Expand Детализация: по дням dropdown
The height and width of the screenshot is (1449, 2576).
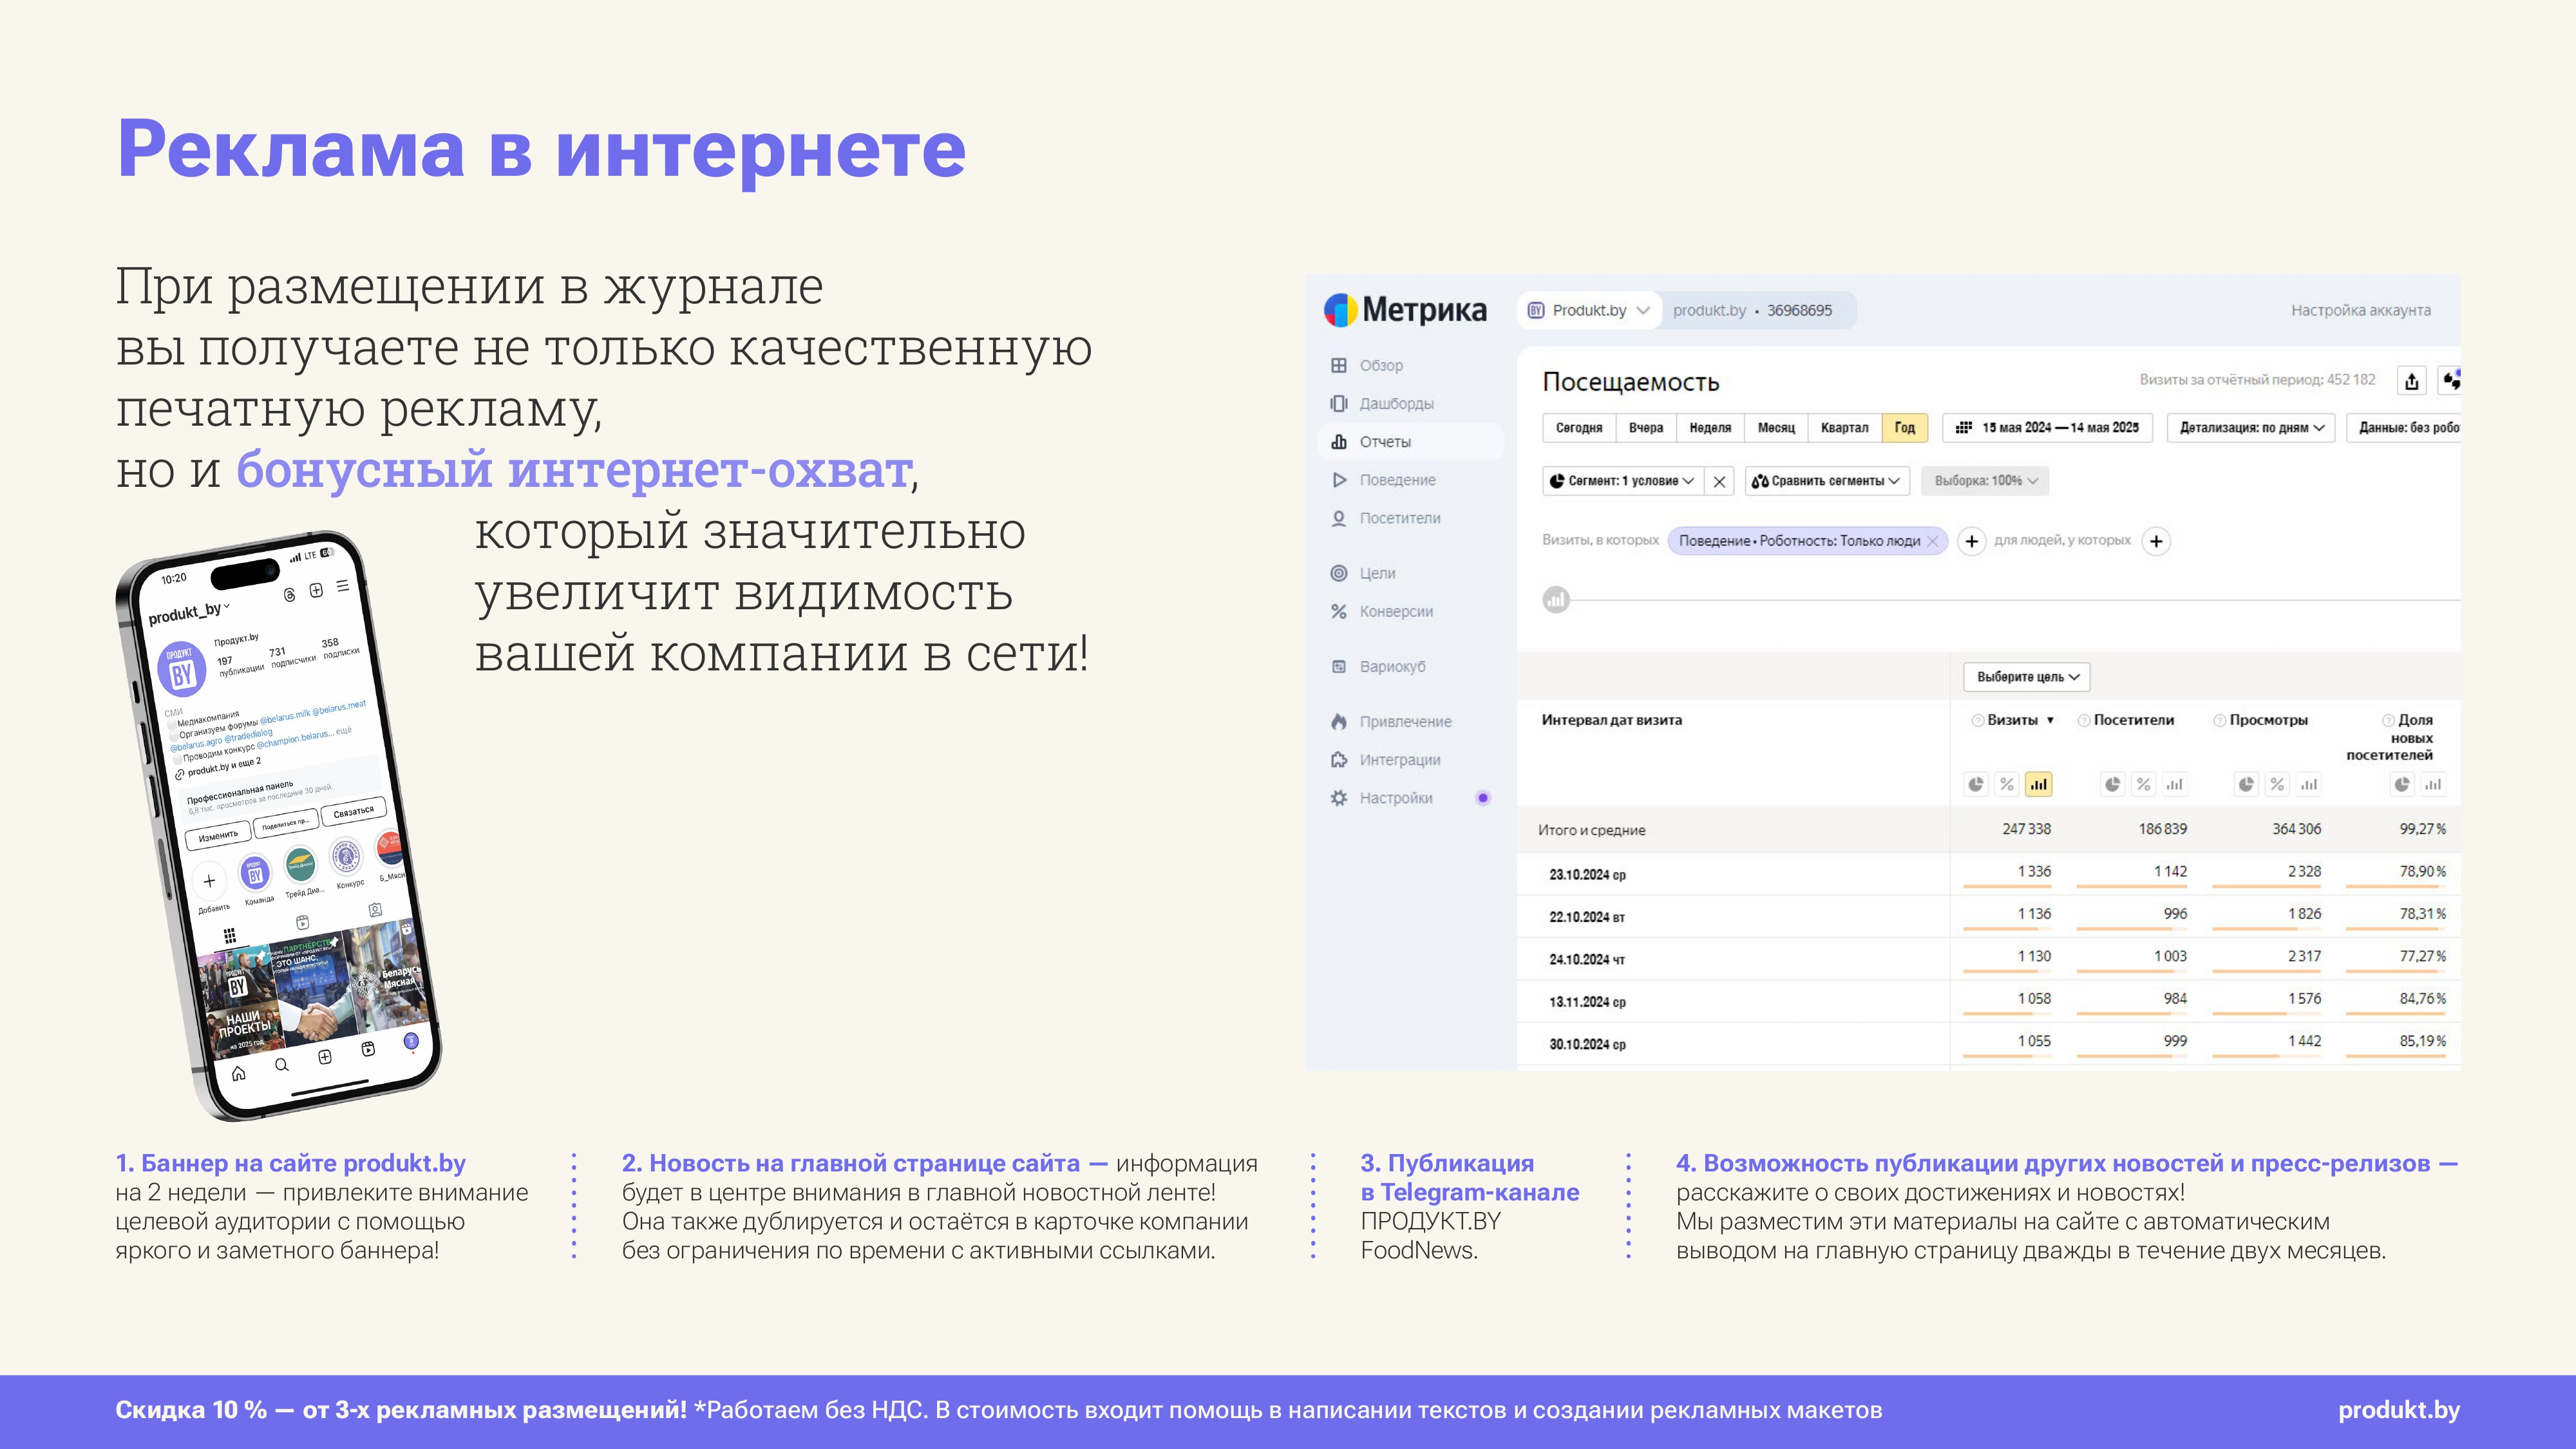2251,428
